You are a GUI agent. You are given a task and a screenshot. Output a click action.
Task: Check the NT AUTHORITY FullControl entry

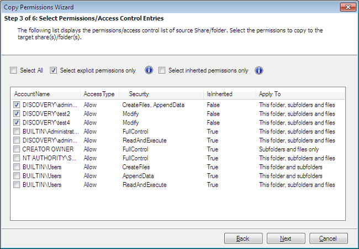[x=17, y=158]
